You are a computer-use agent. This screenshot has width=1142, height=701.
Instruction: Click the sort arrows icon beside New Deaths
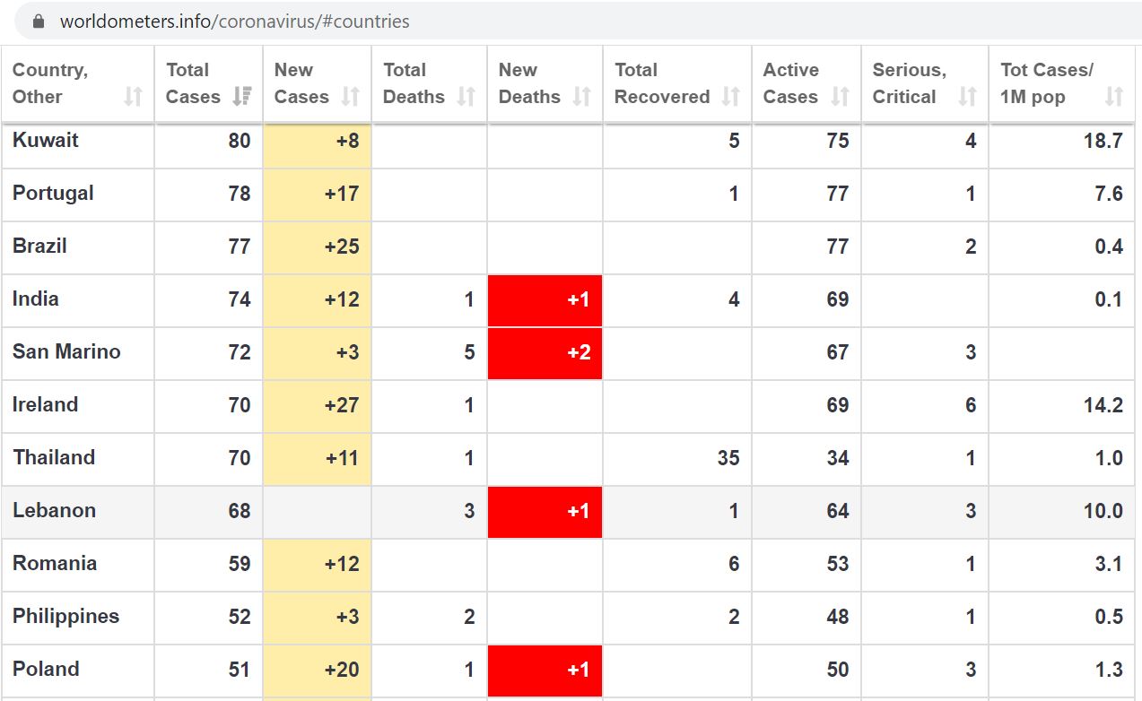click(581, 97)
